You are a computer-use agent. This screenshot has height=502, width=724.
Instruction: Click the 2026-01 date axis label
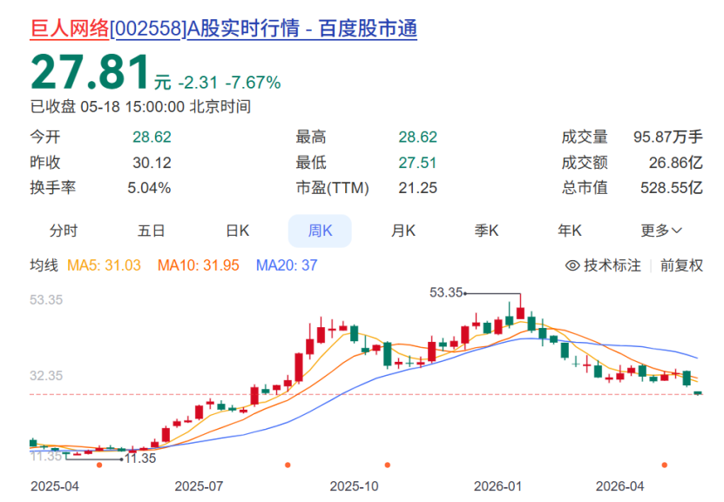[x=497, y=486]
